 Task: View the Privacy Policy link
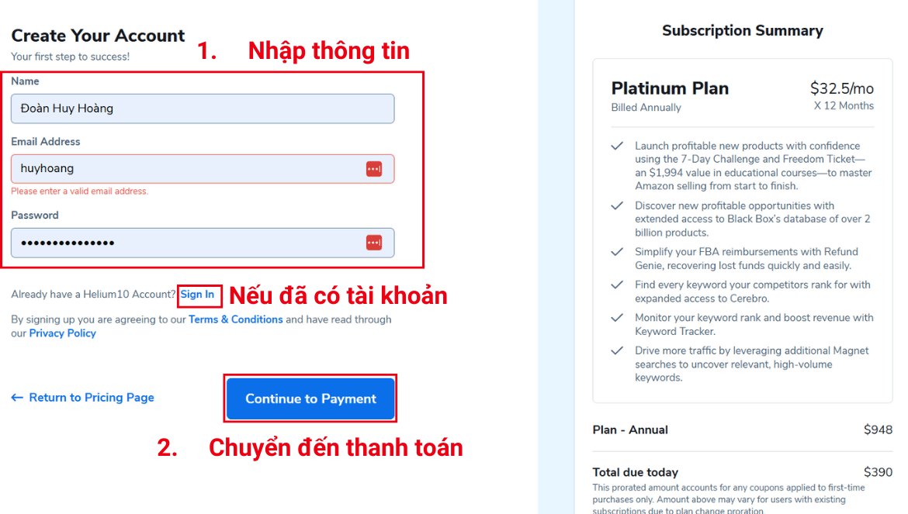point(62,333)
